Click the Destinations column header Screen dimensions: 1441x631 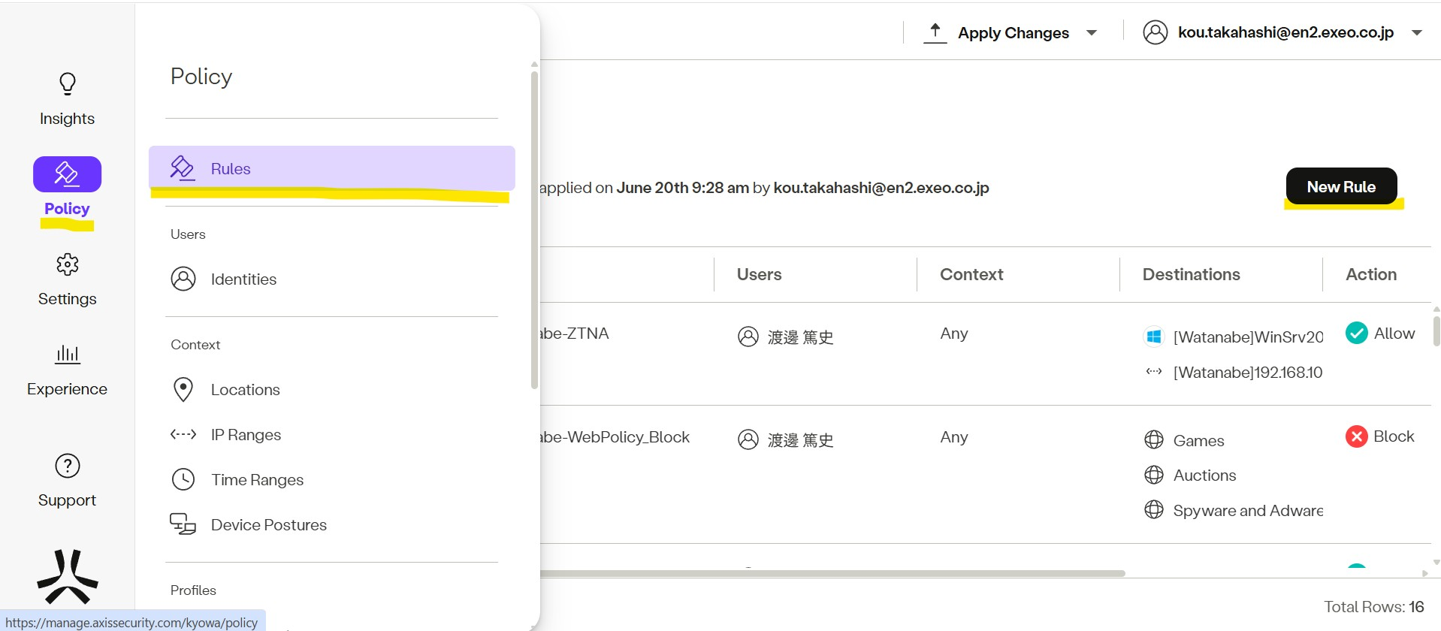[1191, 274]
